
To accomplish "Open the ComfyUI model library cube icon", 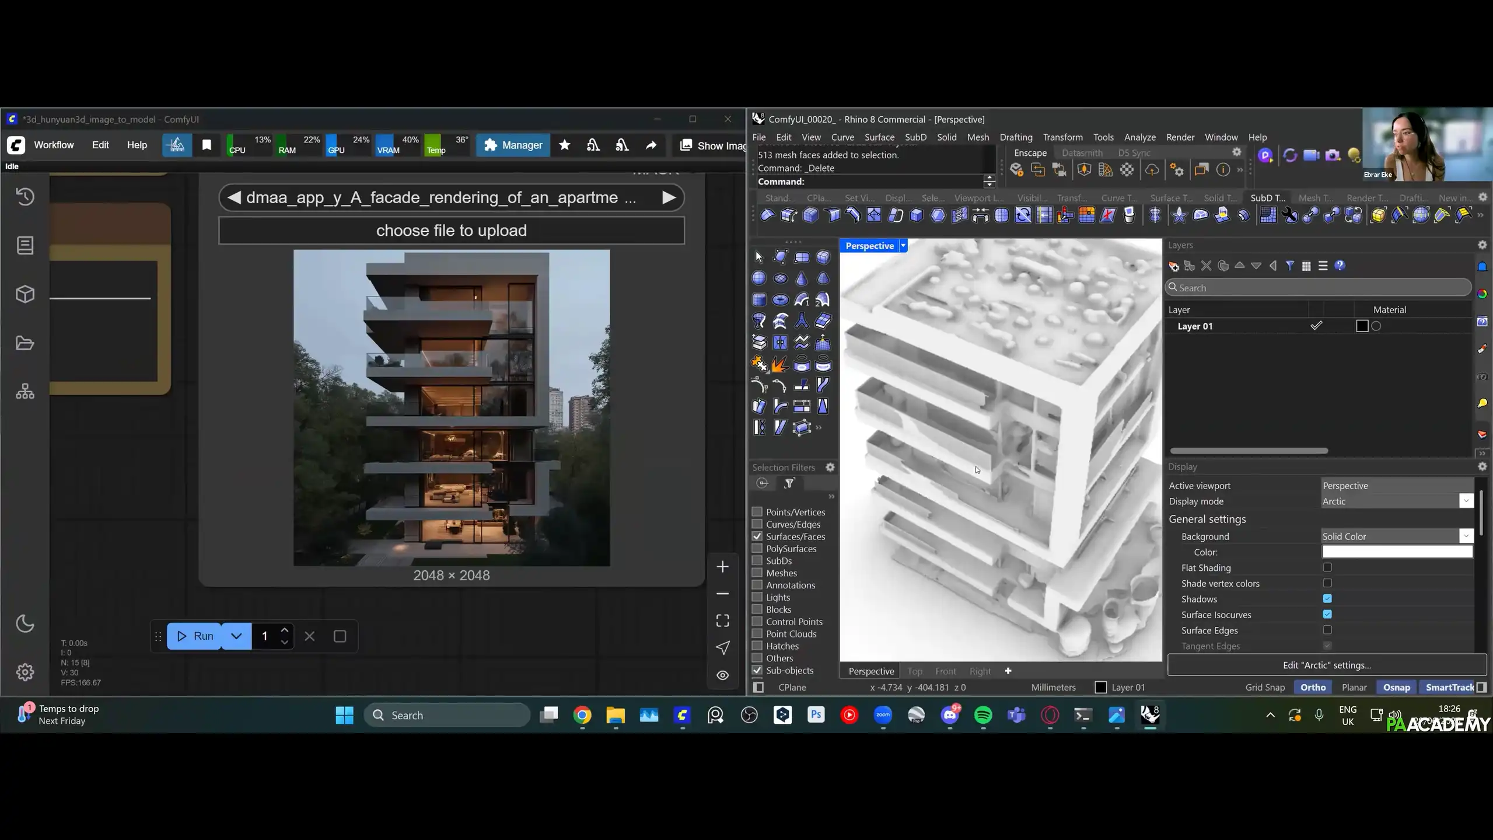I will point(25,294).
